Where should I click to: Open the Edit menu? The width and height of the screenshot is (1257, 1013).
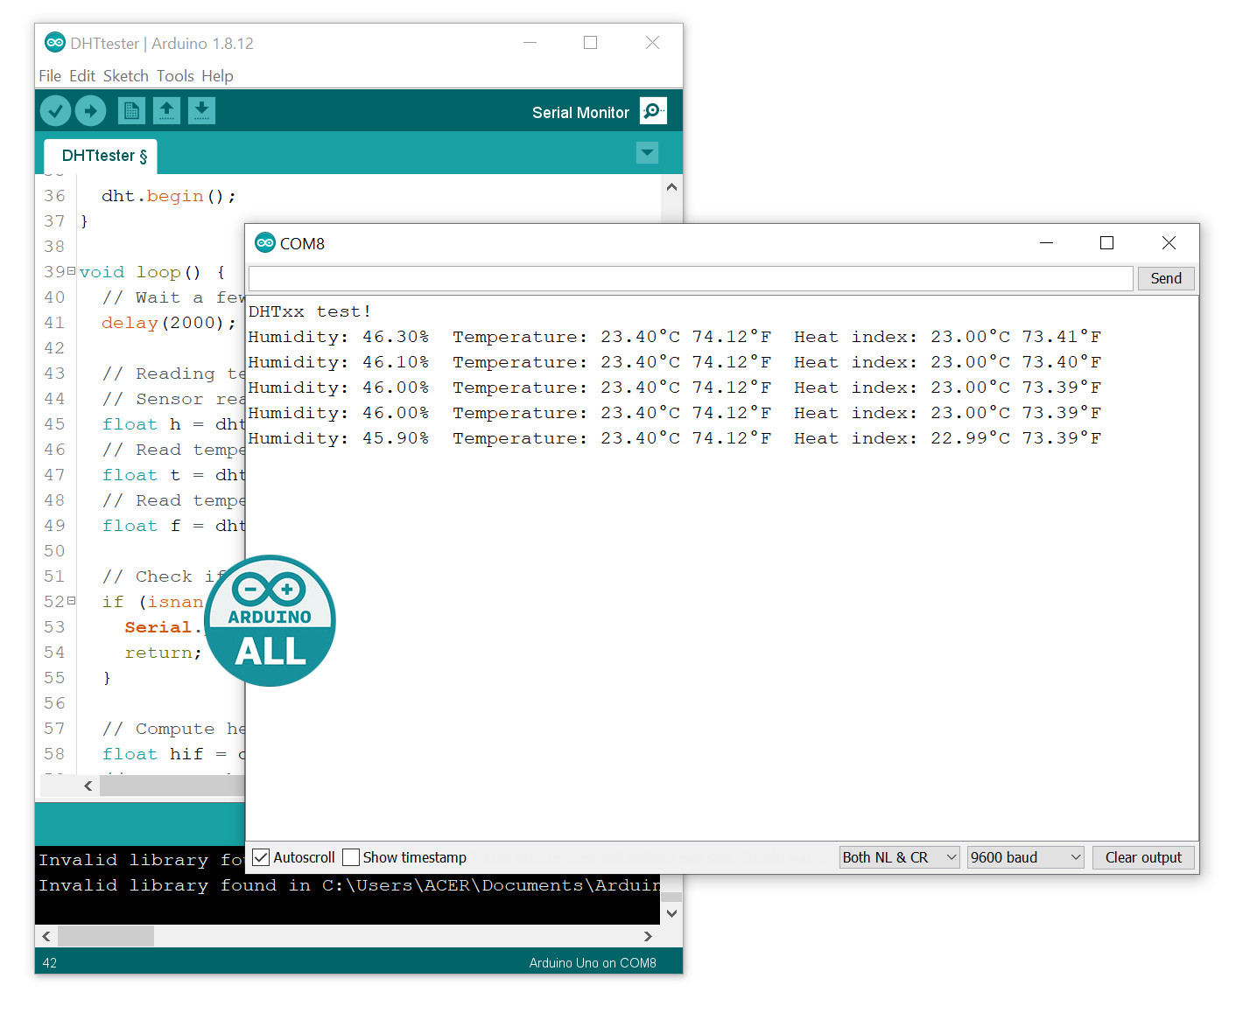pos(82,76)
